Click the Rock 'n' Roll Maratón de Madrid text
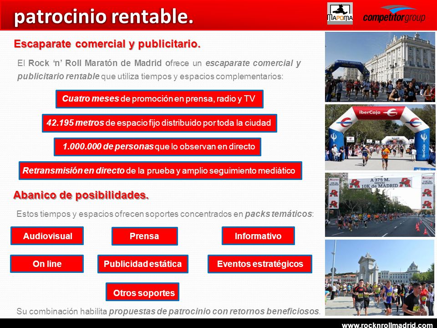 pyautogui.click(x=95, y=63)
